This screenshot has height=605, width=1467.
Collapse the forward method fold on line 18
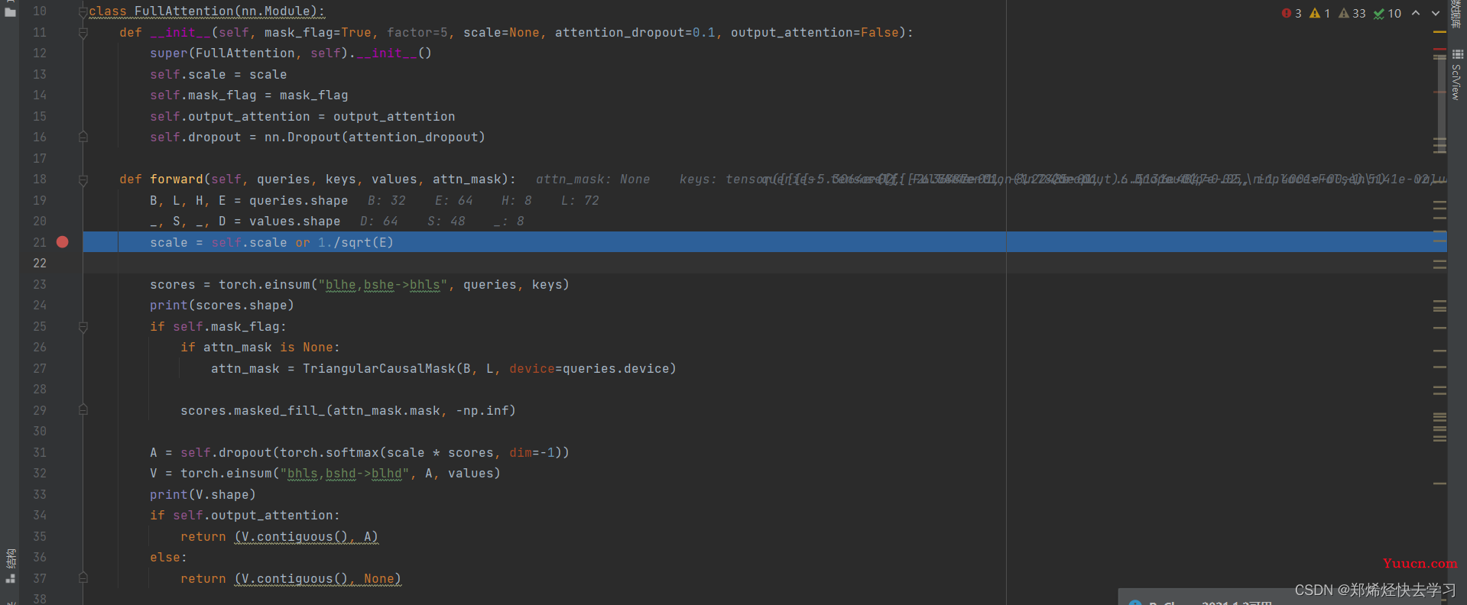83,180
